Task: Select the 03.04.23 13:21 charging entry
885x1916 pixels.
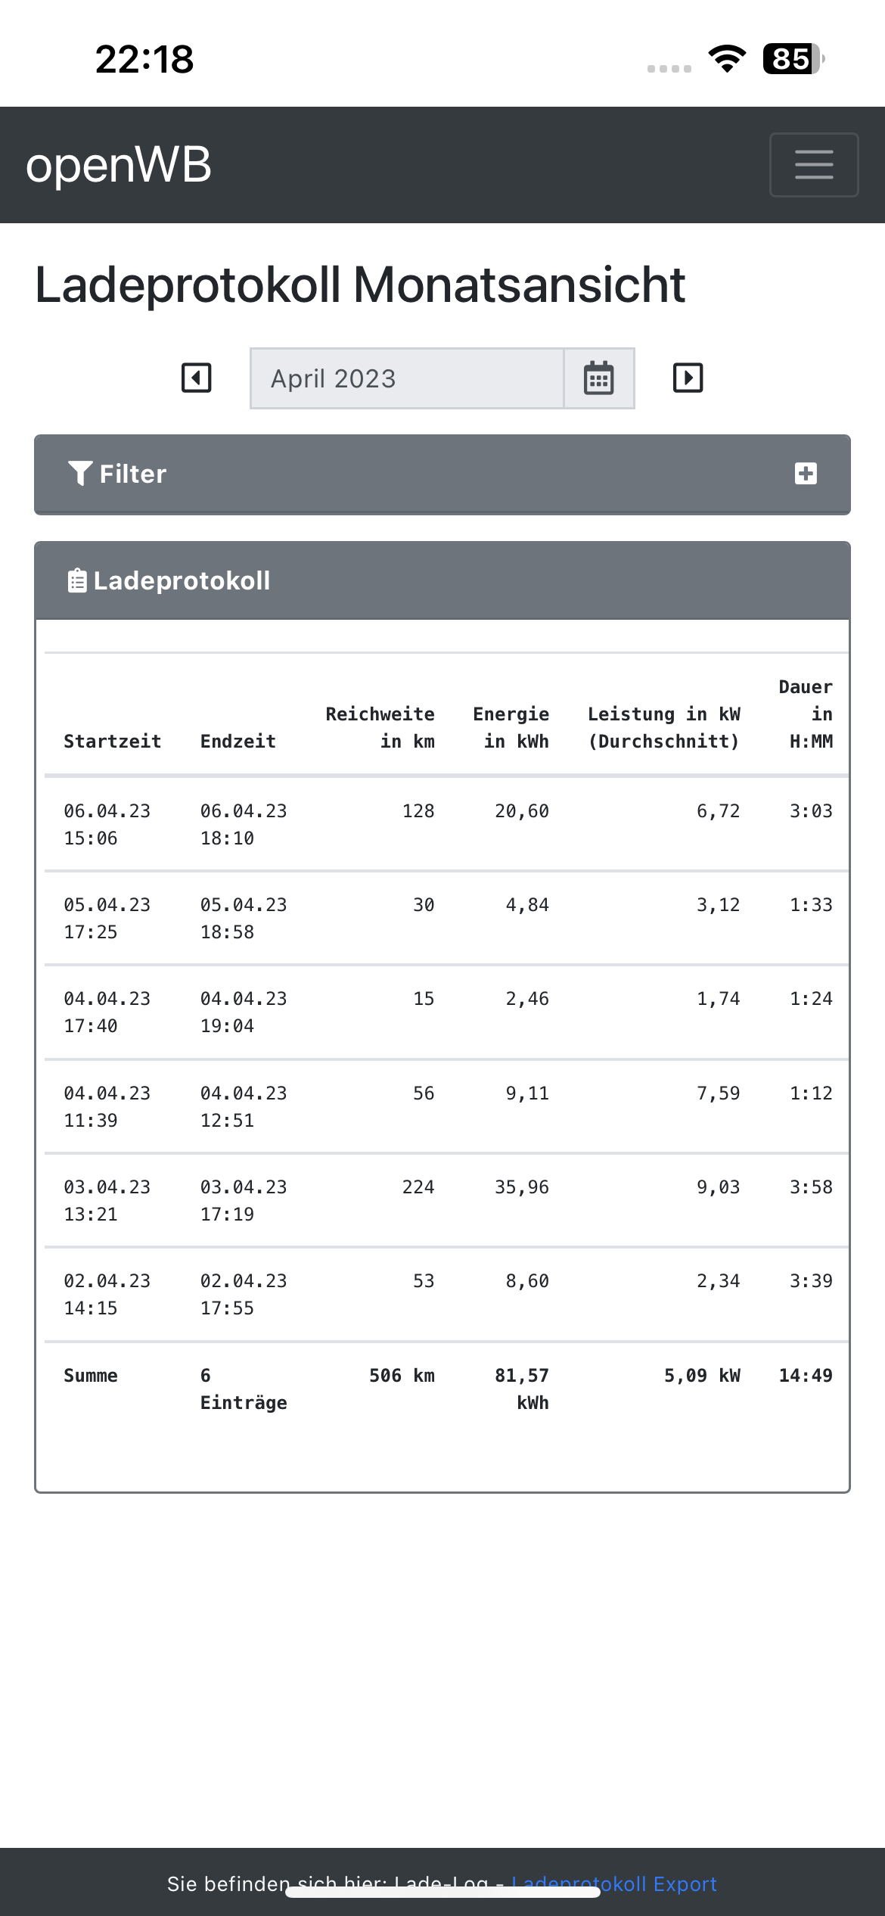Action: (x=107, y=1200)
